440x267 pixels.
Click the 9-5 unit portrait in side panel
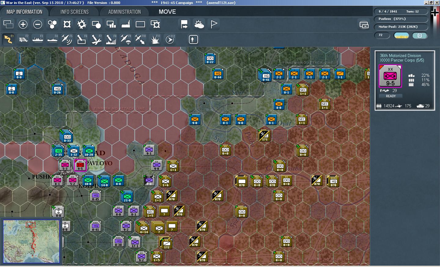coord(390,77)
